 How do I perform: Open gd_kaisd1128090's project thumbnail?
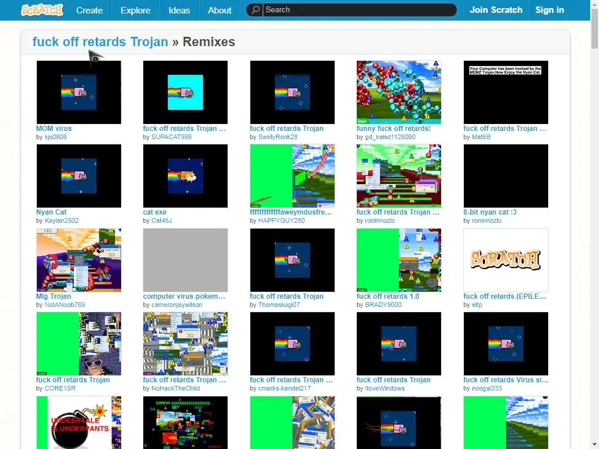click(x=399, y=92)
